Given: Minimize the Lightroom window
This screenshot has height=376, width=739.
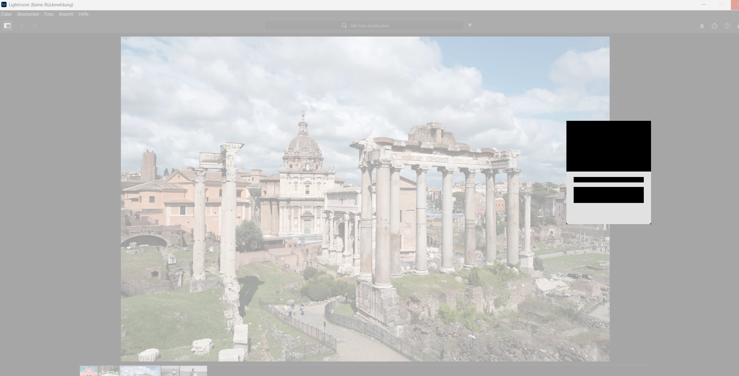Looking at the screenshot, I should 704,5.
